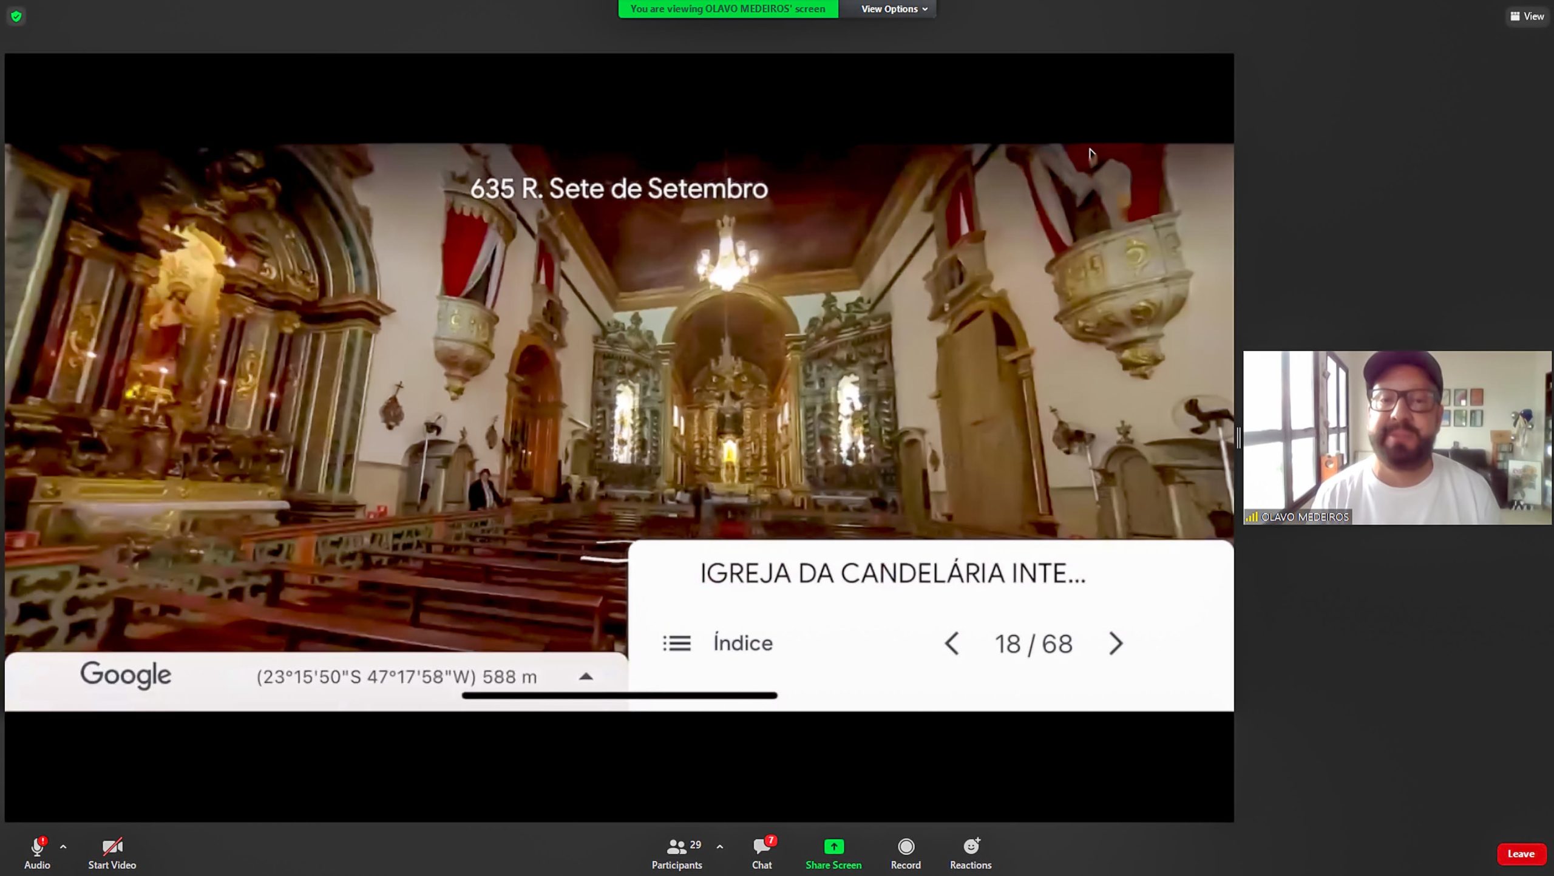Start Video camera toggle

(x=112, y=846)
